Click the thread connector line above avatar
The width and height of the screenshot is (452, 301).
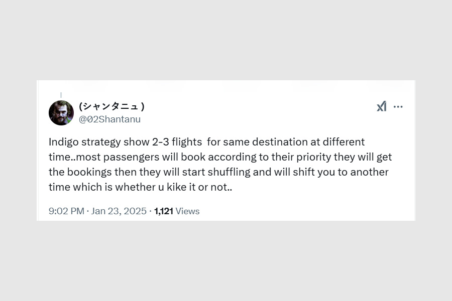61,95
